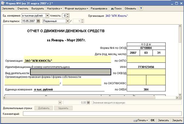Increase the точность precision value

coord(68,14)
